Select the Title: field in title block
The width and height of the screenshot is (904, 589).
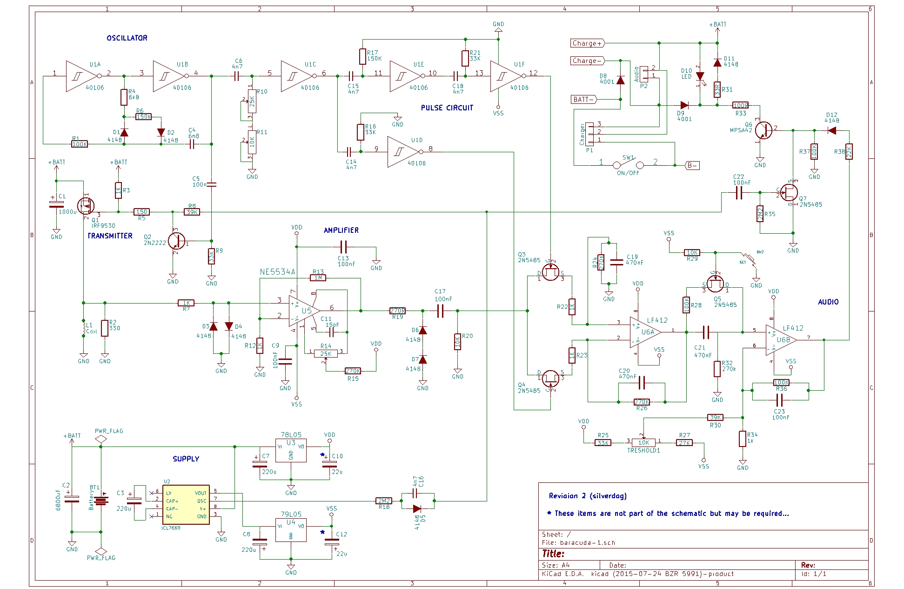pos(553,554)
